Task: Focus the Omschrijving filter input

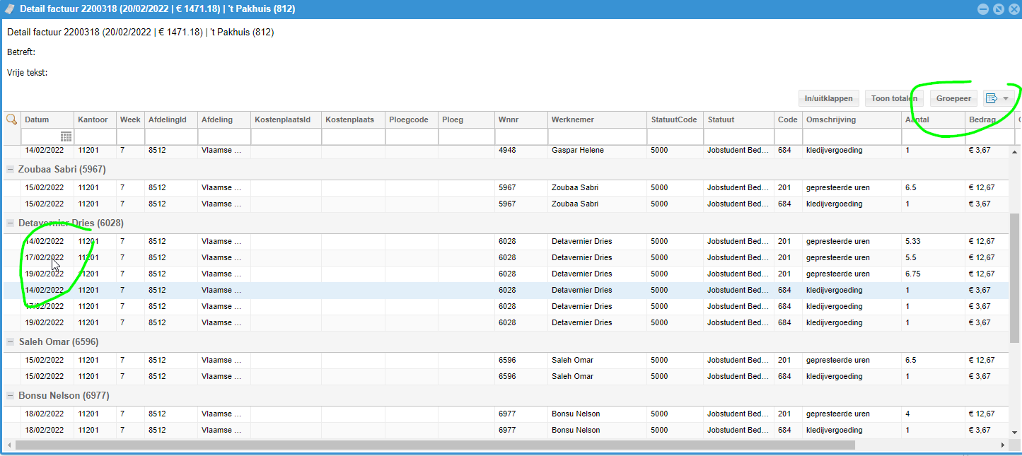Action: (x=852, y=136)
